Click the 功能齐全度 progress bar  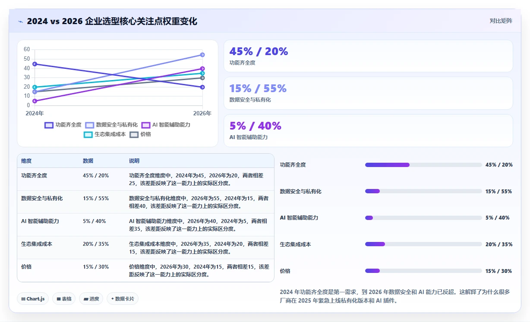click(x=423, y=165)
